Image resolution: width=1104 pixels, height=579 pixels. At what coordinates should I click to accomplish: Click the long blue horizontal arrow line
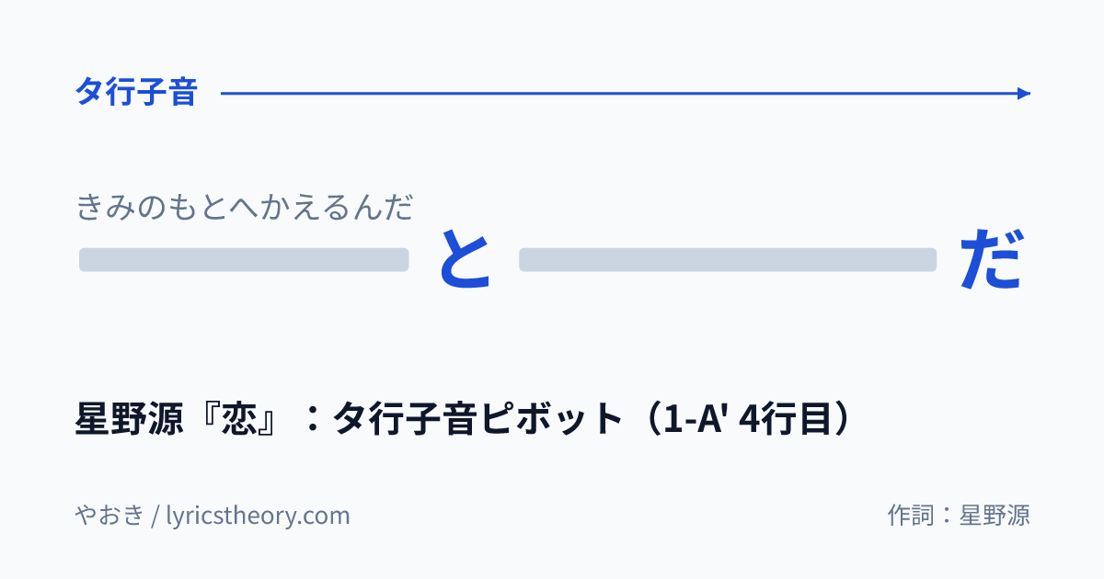[x=626, y=93]
